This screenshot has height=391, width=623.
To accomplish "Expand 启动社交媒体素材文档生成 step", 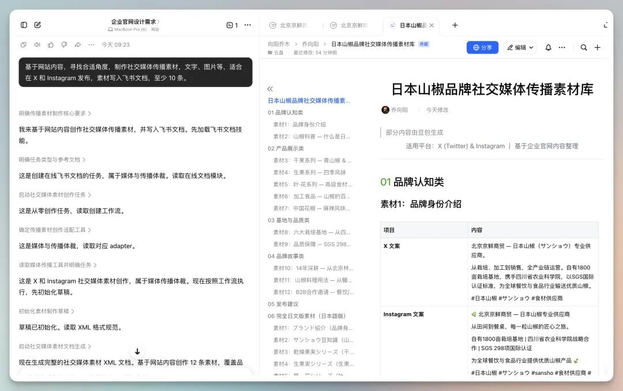I will click(x=55, y=347).
